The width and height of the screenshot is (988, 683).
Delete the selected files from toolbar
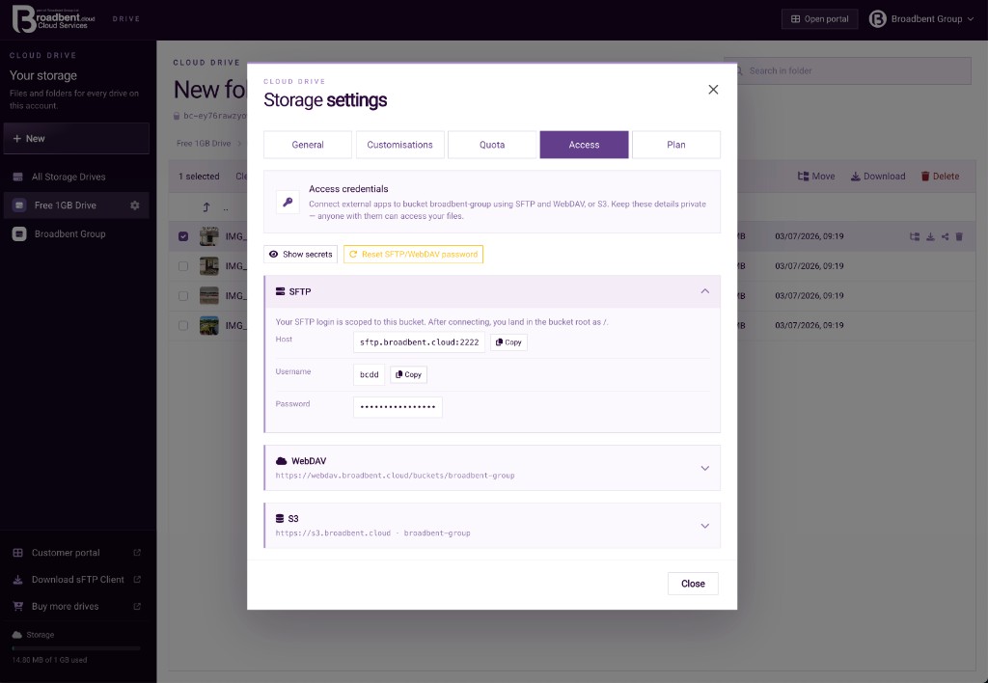940,177
